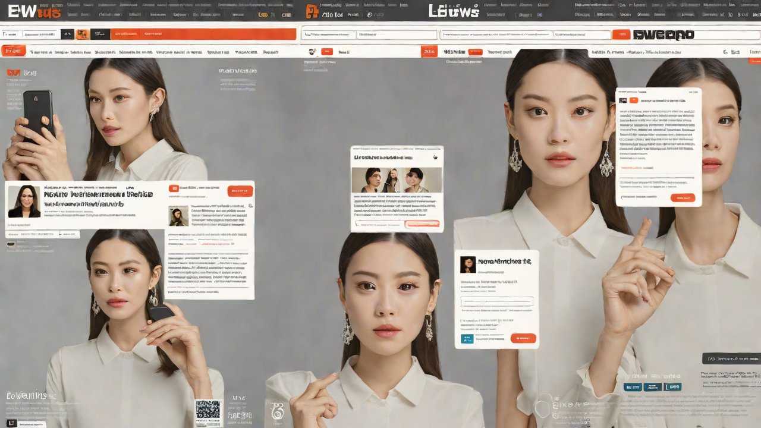Screen dimensions: 761x428
Task: Click the QR code at bottom
Action: pyautogui.click(x=207, y=410)
